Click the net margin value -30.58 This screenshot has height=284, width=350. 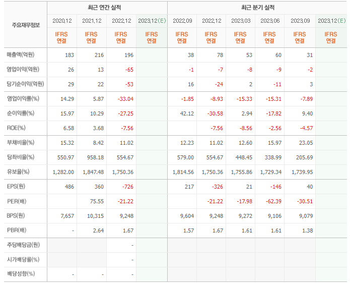click(x=215, y=113)
